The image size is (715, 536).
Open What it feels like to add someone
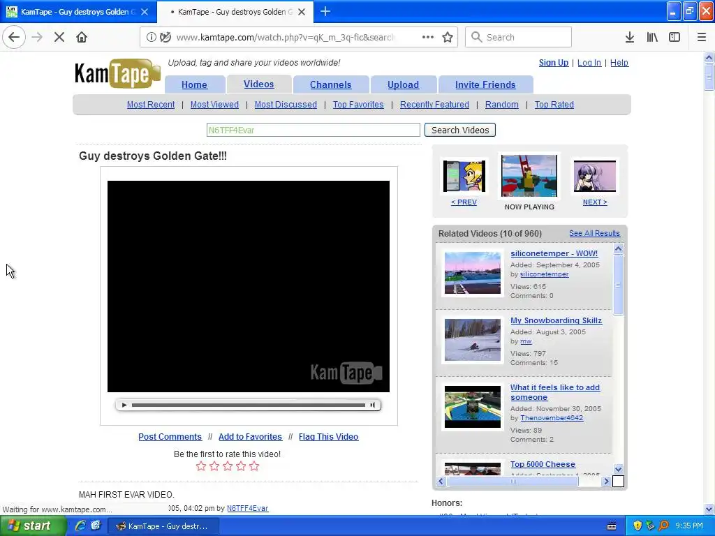coord(555,392)
